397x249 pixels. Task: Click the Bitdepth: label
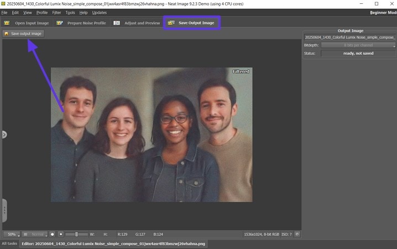click(311, 45)
